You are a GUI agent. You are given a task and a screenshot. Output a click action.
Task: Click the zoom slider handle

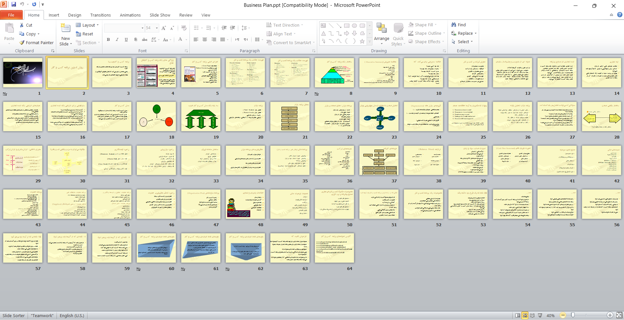tap(573, 315)
